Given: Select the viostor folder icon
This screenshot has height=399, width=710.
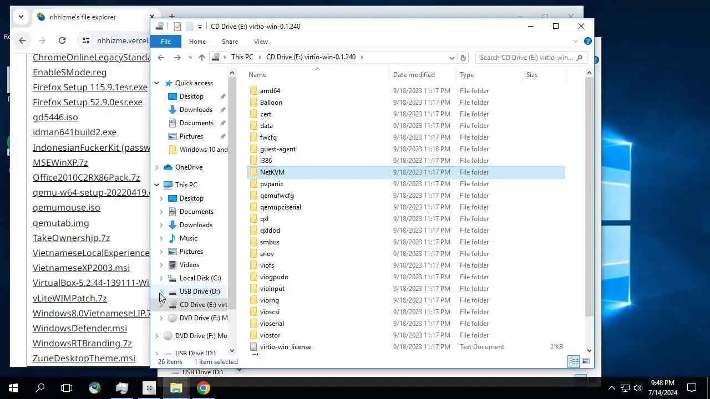Looking at the screenshot, I should [253, 335].
